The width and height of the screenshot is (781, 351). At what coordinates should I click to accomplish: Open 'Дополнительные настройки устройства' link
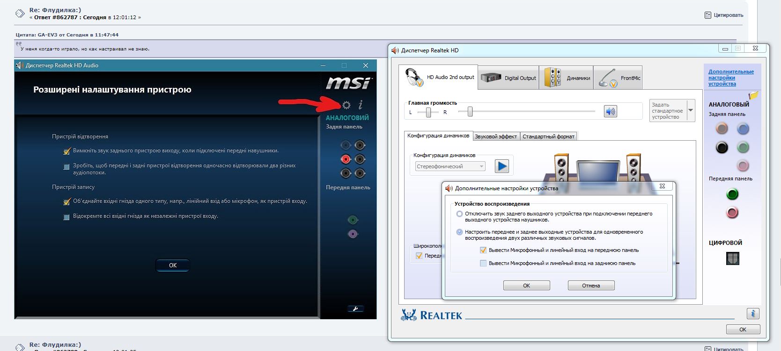pyautogui.click(x=731, y=78)
